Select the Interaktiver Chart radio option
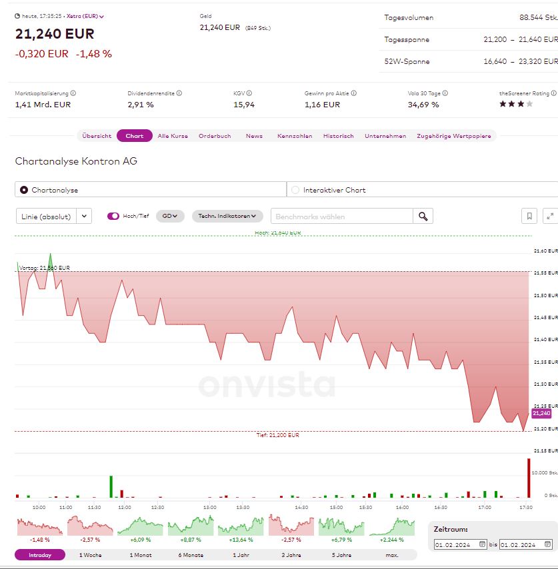The width and height of the screenshot is (558, 569). [x=295, y=190]
